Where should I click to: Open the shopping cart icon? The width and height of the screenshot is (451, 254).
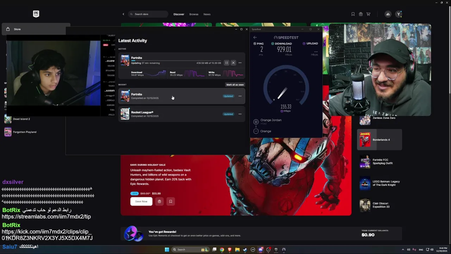point(369,14)
